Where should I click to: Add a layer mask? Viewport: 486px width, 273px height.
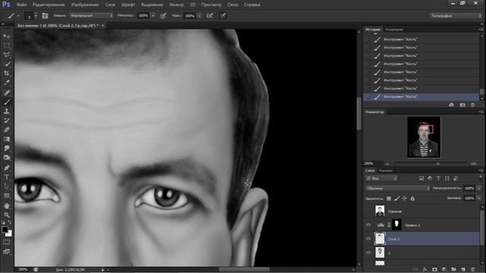pyautogui.click(x=434, y=270)
